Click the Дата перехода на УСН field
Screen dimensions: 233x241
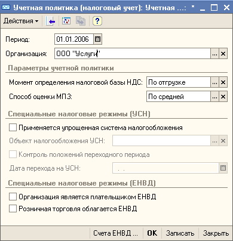[x=166, y=168]
